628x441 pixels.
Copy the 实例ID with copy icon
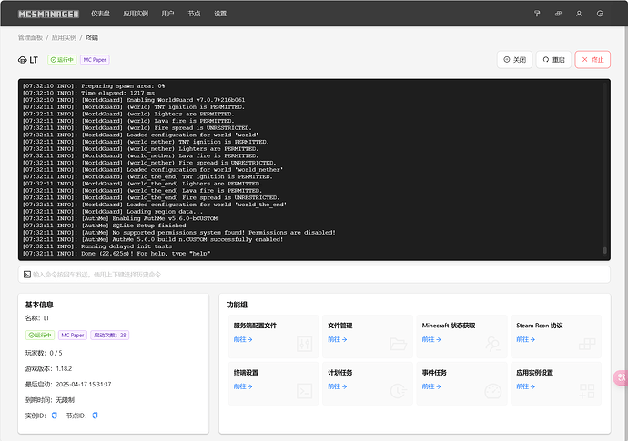55,416
